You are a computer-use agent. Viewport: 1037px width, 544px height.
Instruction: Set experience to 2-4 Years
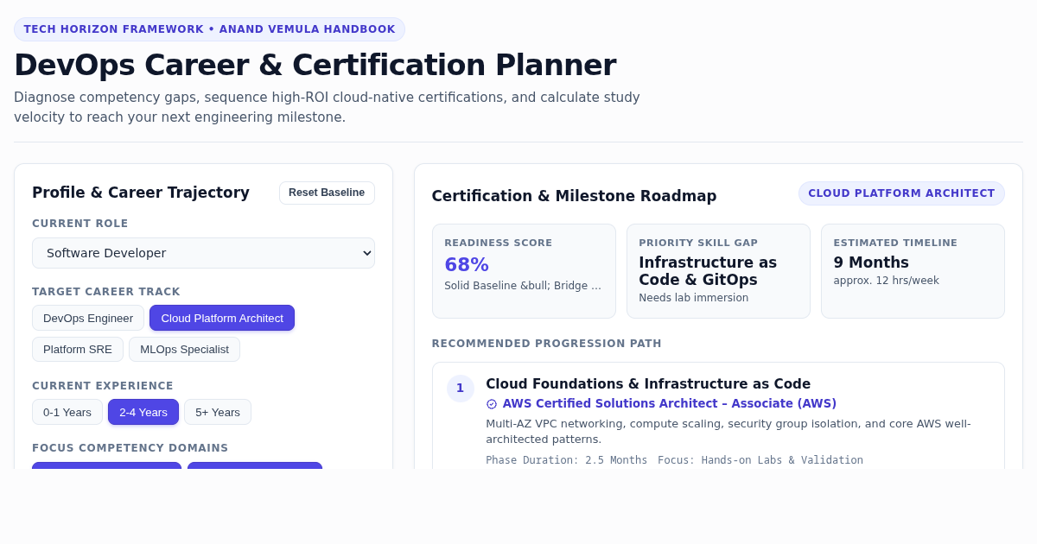pyautogui.click(x=143, y=412)
